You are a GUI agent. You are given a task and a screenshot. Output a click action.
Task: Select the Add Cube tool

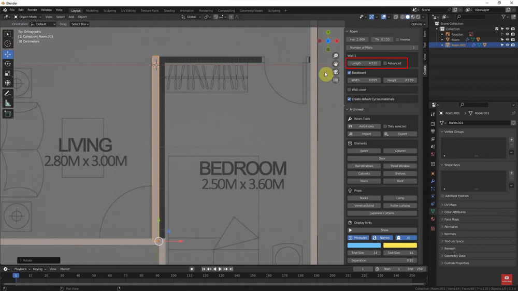pos(8,114)
